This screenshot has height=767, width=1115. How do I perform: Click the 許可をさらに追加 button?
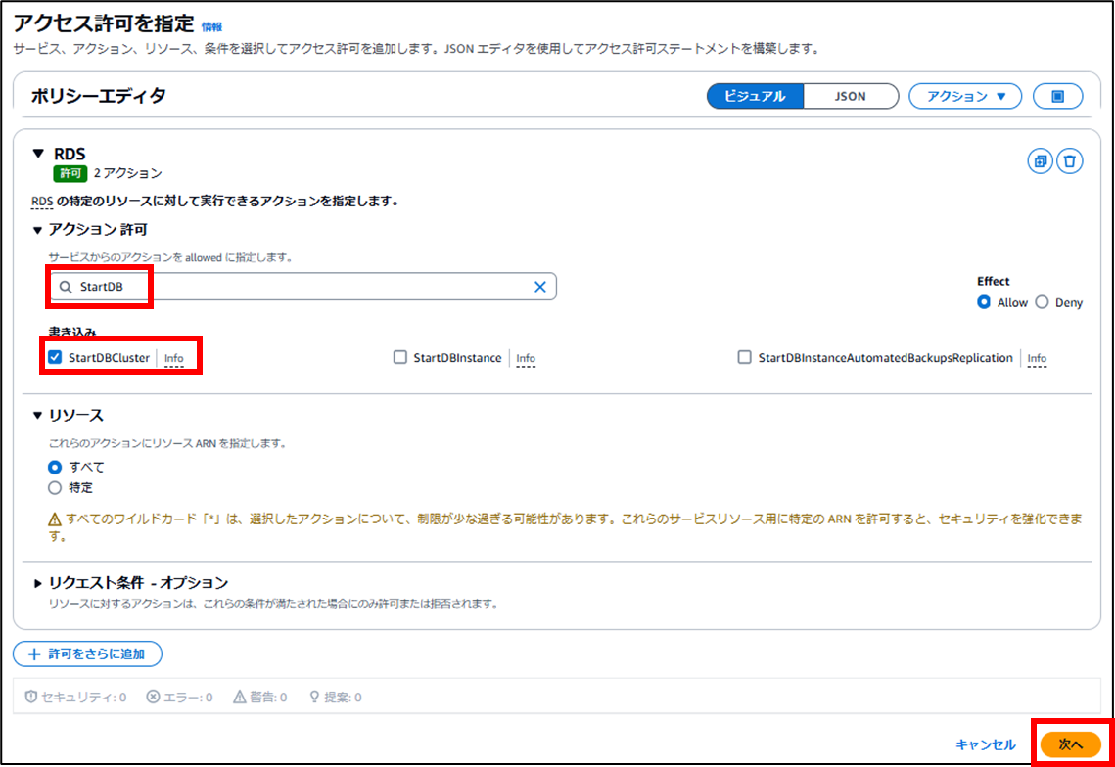(87, 654)
